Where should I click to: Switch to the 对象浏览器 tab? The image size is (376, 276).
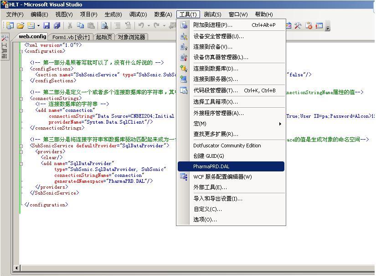(131, 37)
